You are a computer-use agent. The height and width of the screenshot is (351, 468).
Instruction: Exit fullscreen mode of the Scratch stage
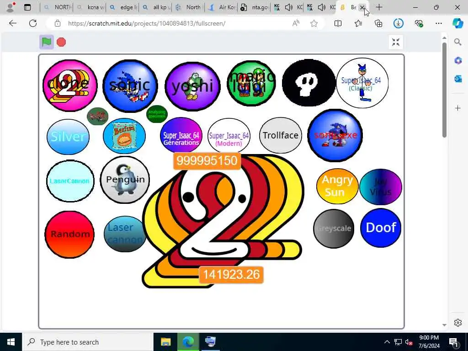click(x=396, y=42)
